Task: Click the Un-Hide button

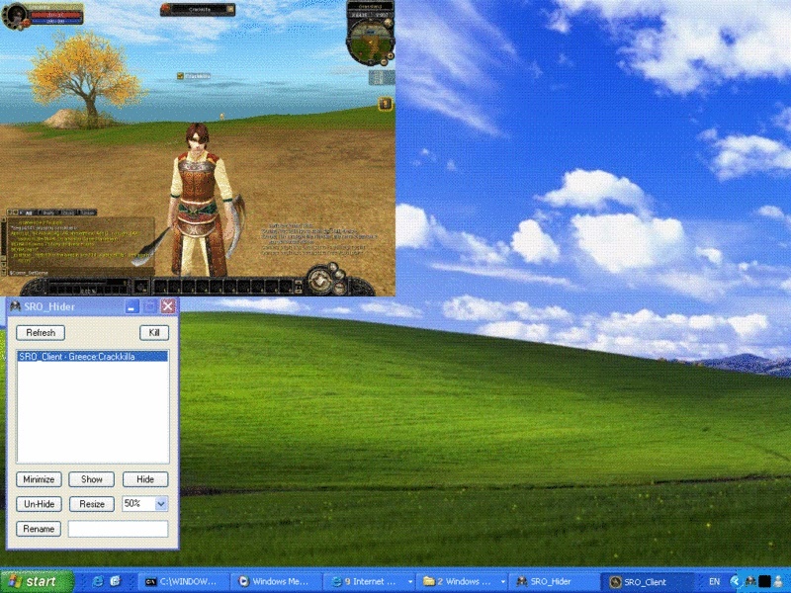Action: [39, 504]
